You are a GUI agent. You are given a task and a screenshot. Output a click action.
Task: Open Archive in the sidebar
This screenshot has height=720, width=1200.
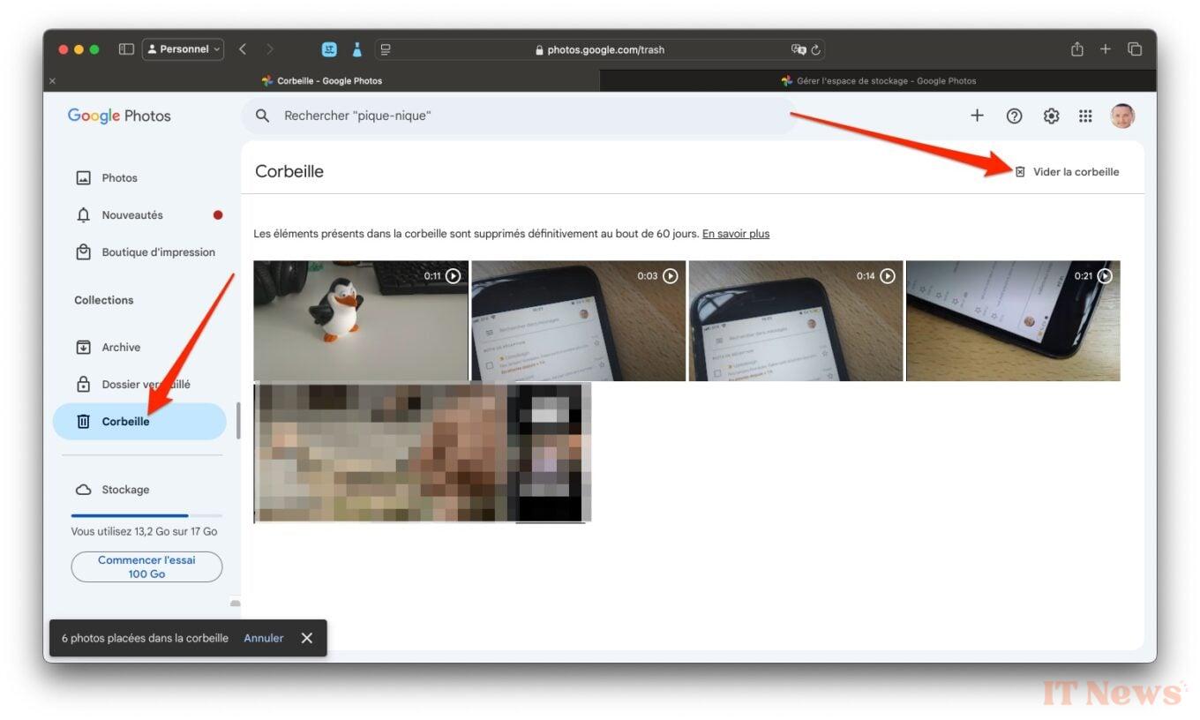click(121, 347)
